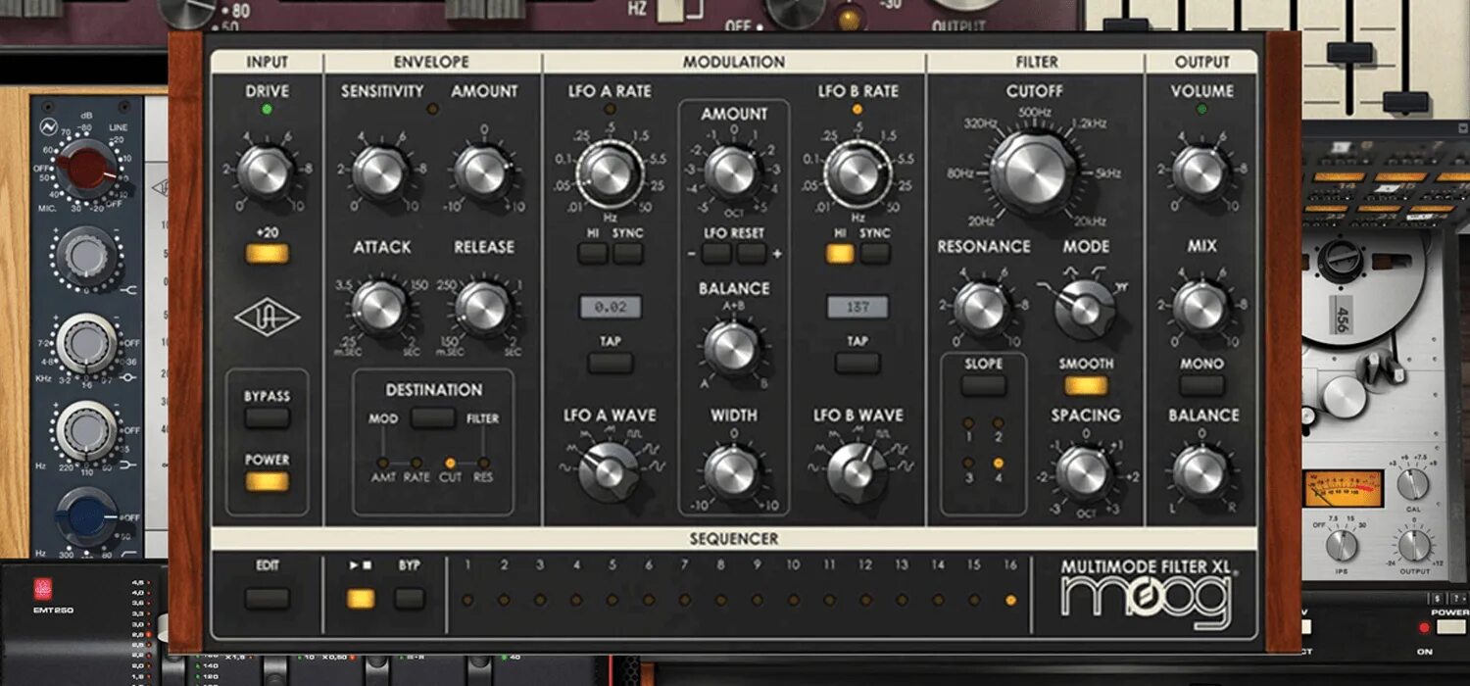Click the LFO Reset plus button
This screenshot has width=1470, height=686.
(752, 254)
